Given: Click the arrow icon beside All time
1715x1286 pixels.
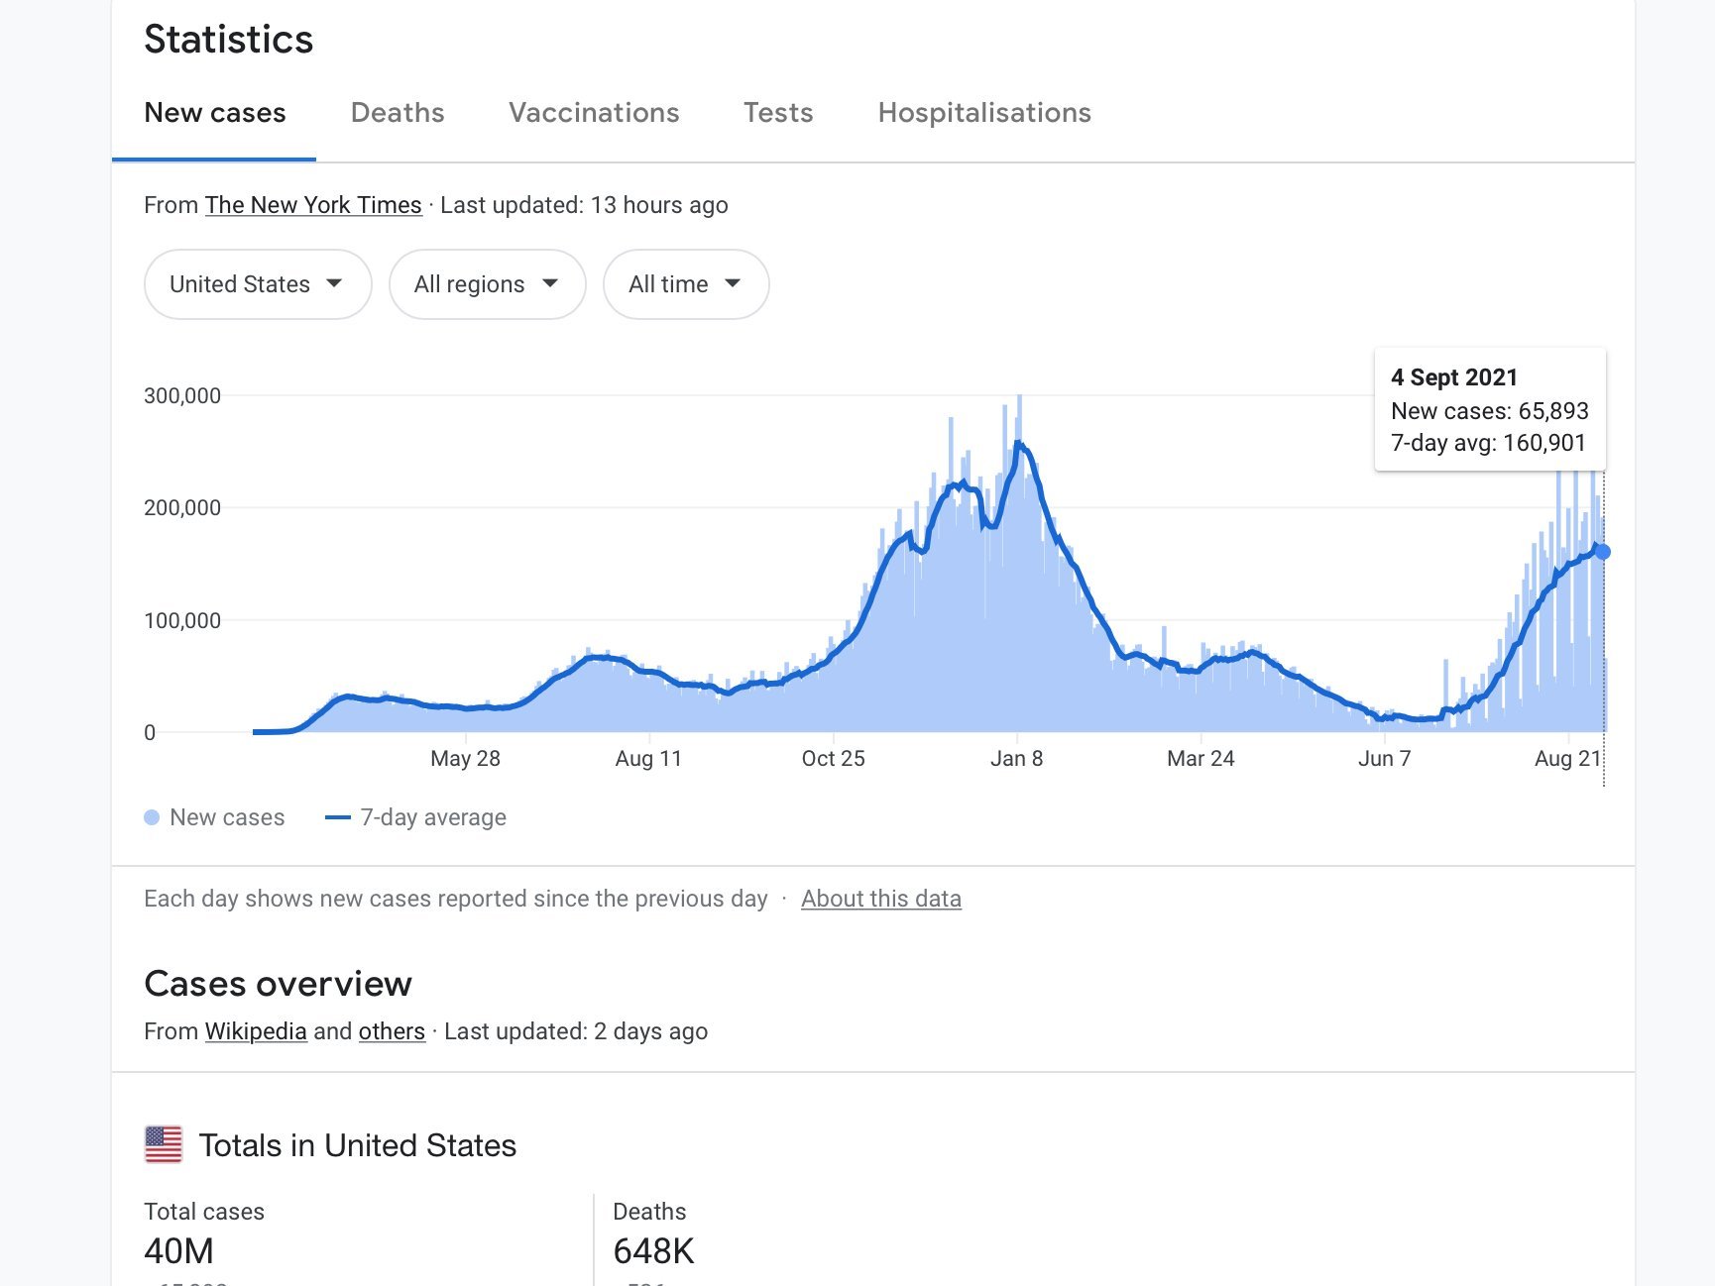Looking at the screenshot, I should point(733,284).
